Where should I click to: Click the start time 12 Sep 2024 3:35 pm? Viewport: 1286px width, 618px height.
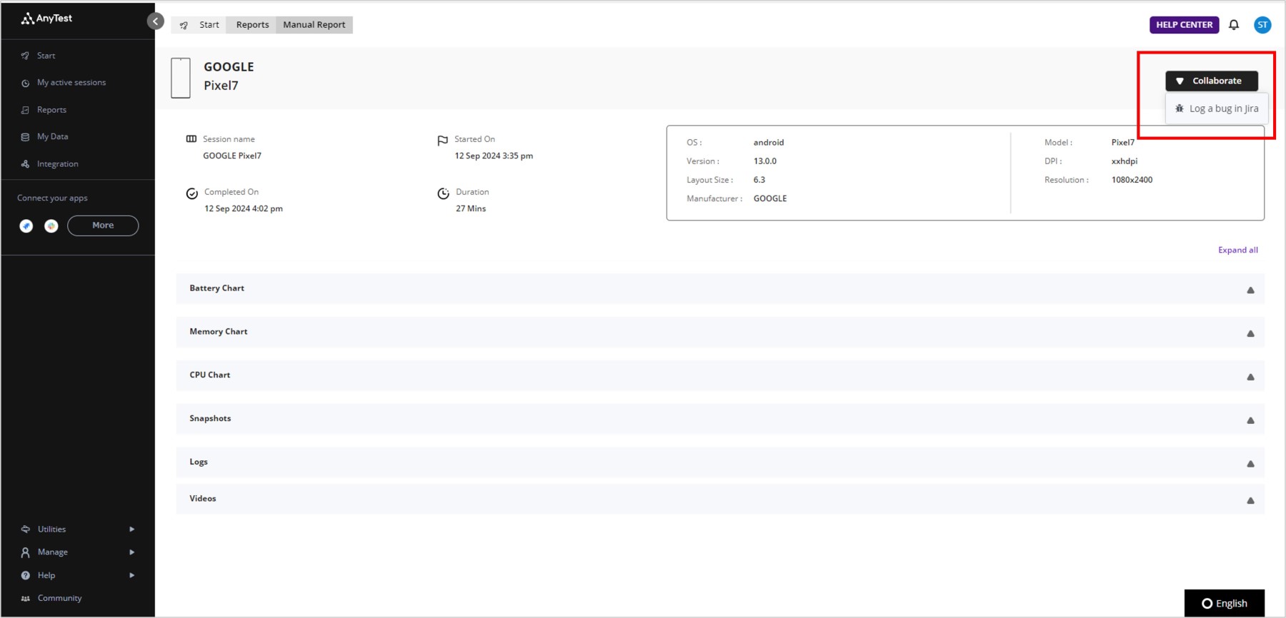494,156
